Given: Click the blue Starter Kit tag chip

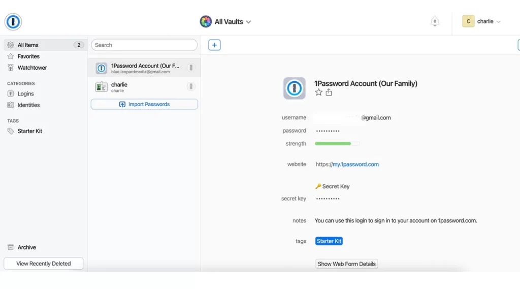Looking at the screenshot, I should (329, 241).
